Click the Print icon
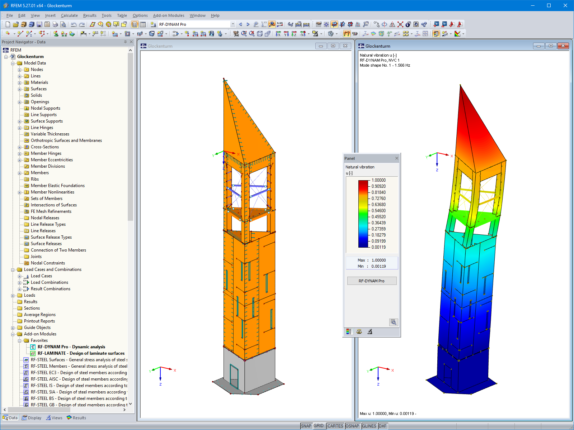Viewport: 574px width, 430px height. point(55,24)
